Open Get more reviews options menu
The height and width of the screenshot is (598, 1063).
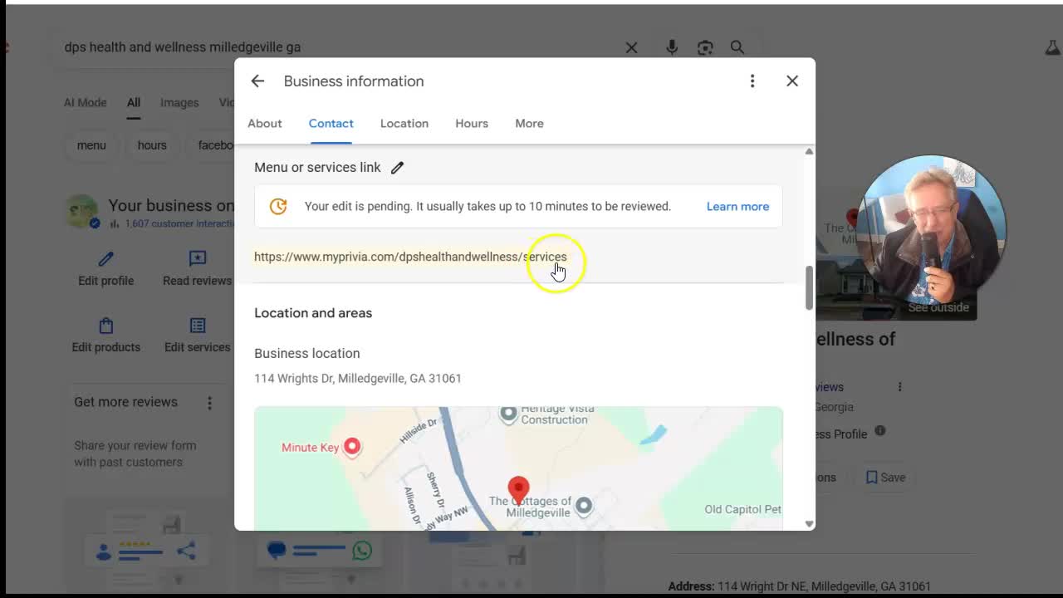(x=209, y=403)
